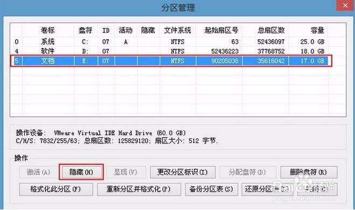Open 更改分区标识(I) change partition ID
The image size is (355, 210).
183,172
